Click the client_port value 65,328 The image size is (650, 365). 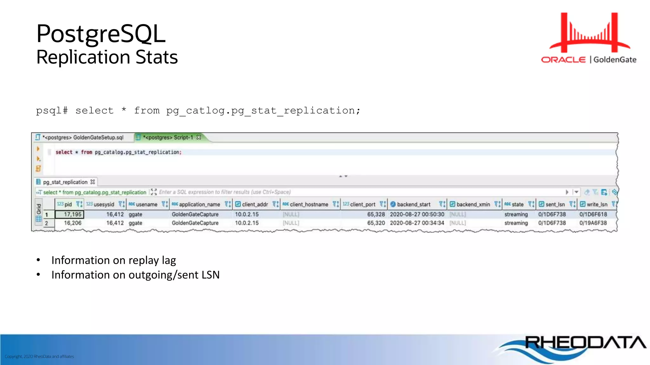click(x=376, y=215)
